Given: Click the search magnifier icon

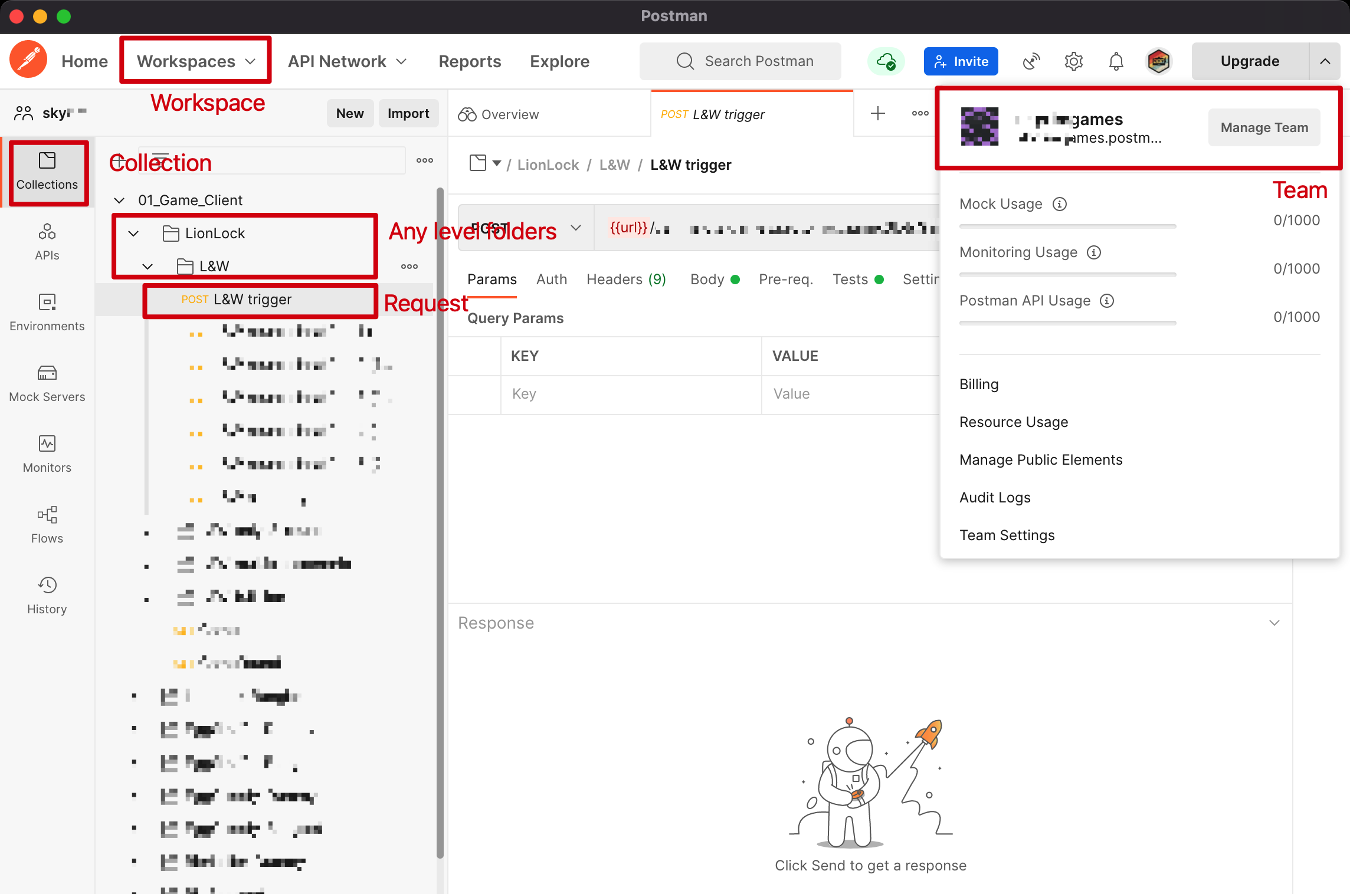Looking at the screenshot, I should pyautogui.click(x=685, y=61).
